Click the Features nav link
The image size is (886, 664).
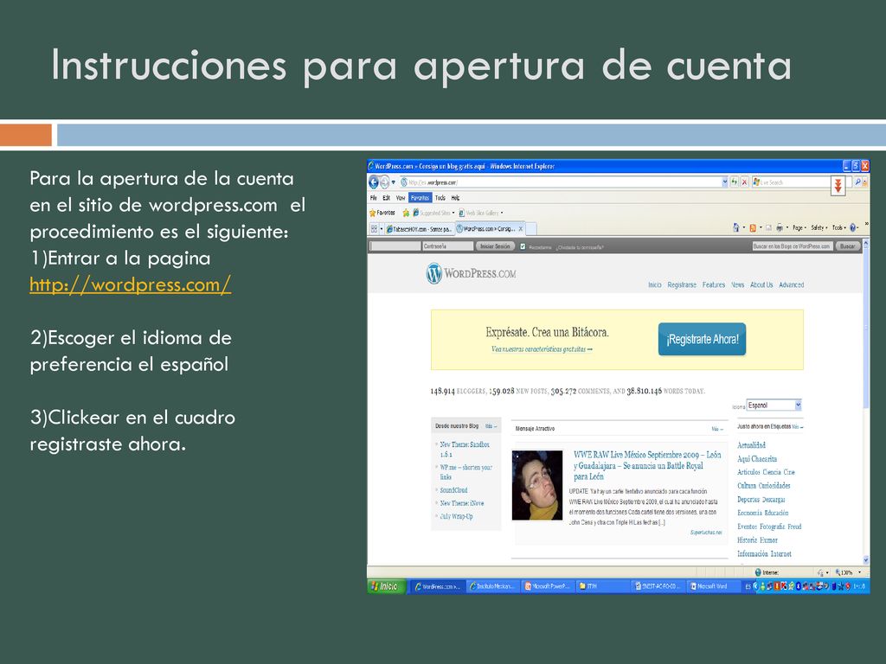tap(714, 285)
